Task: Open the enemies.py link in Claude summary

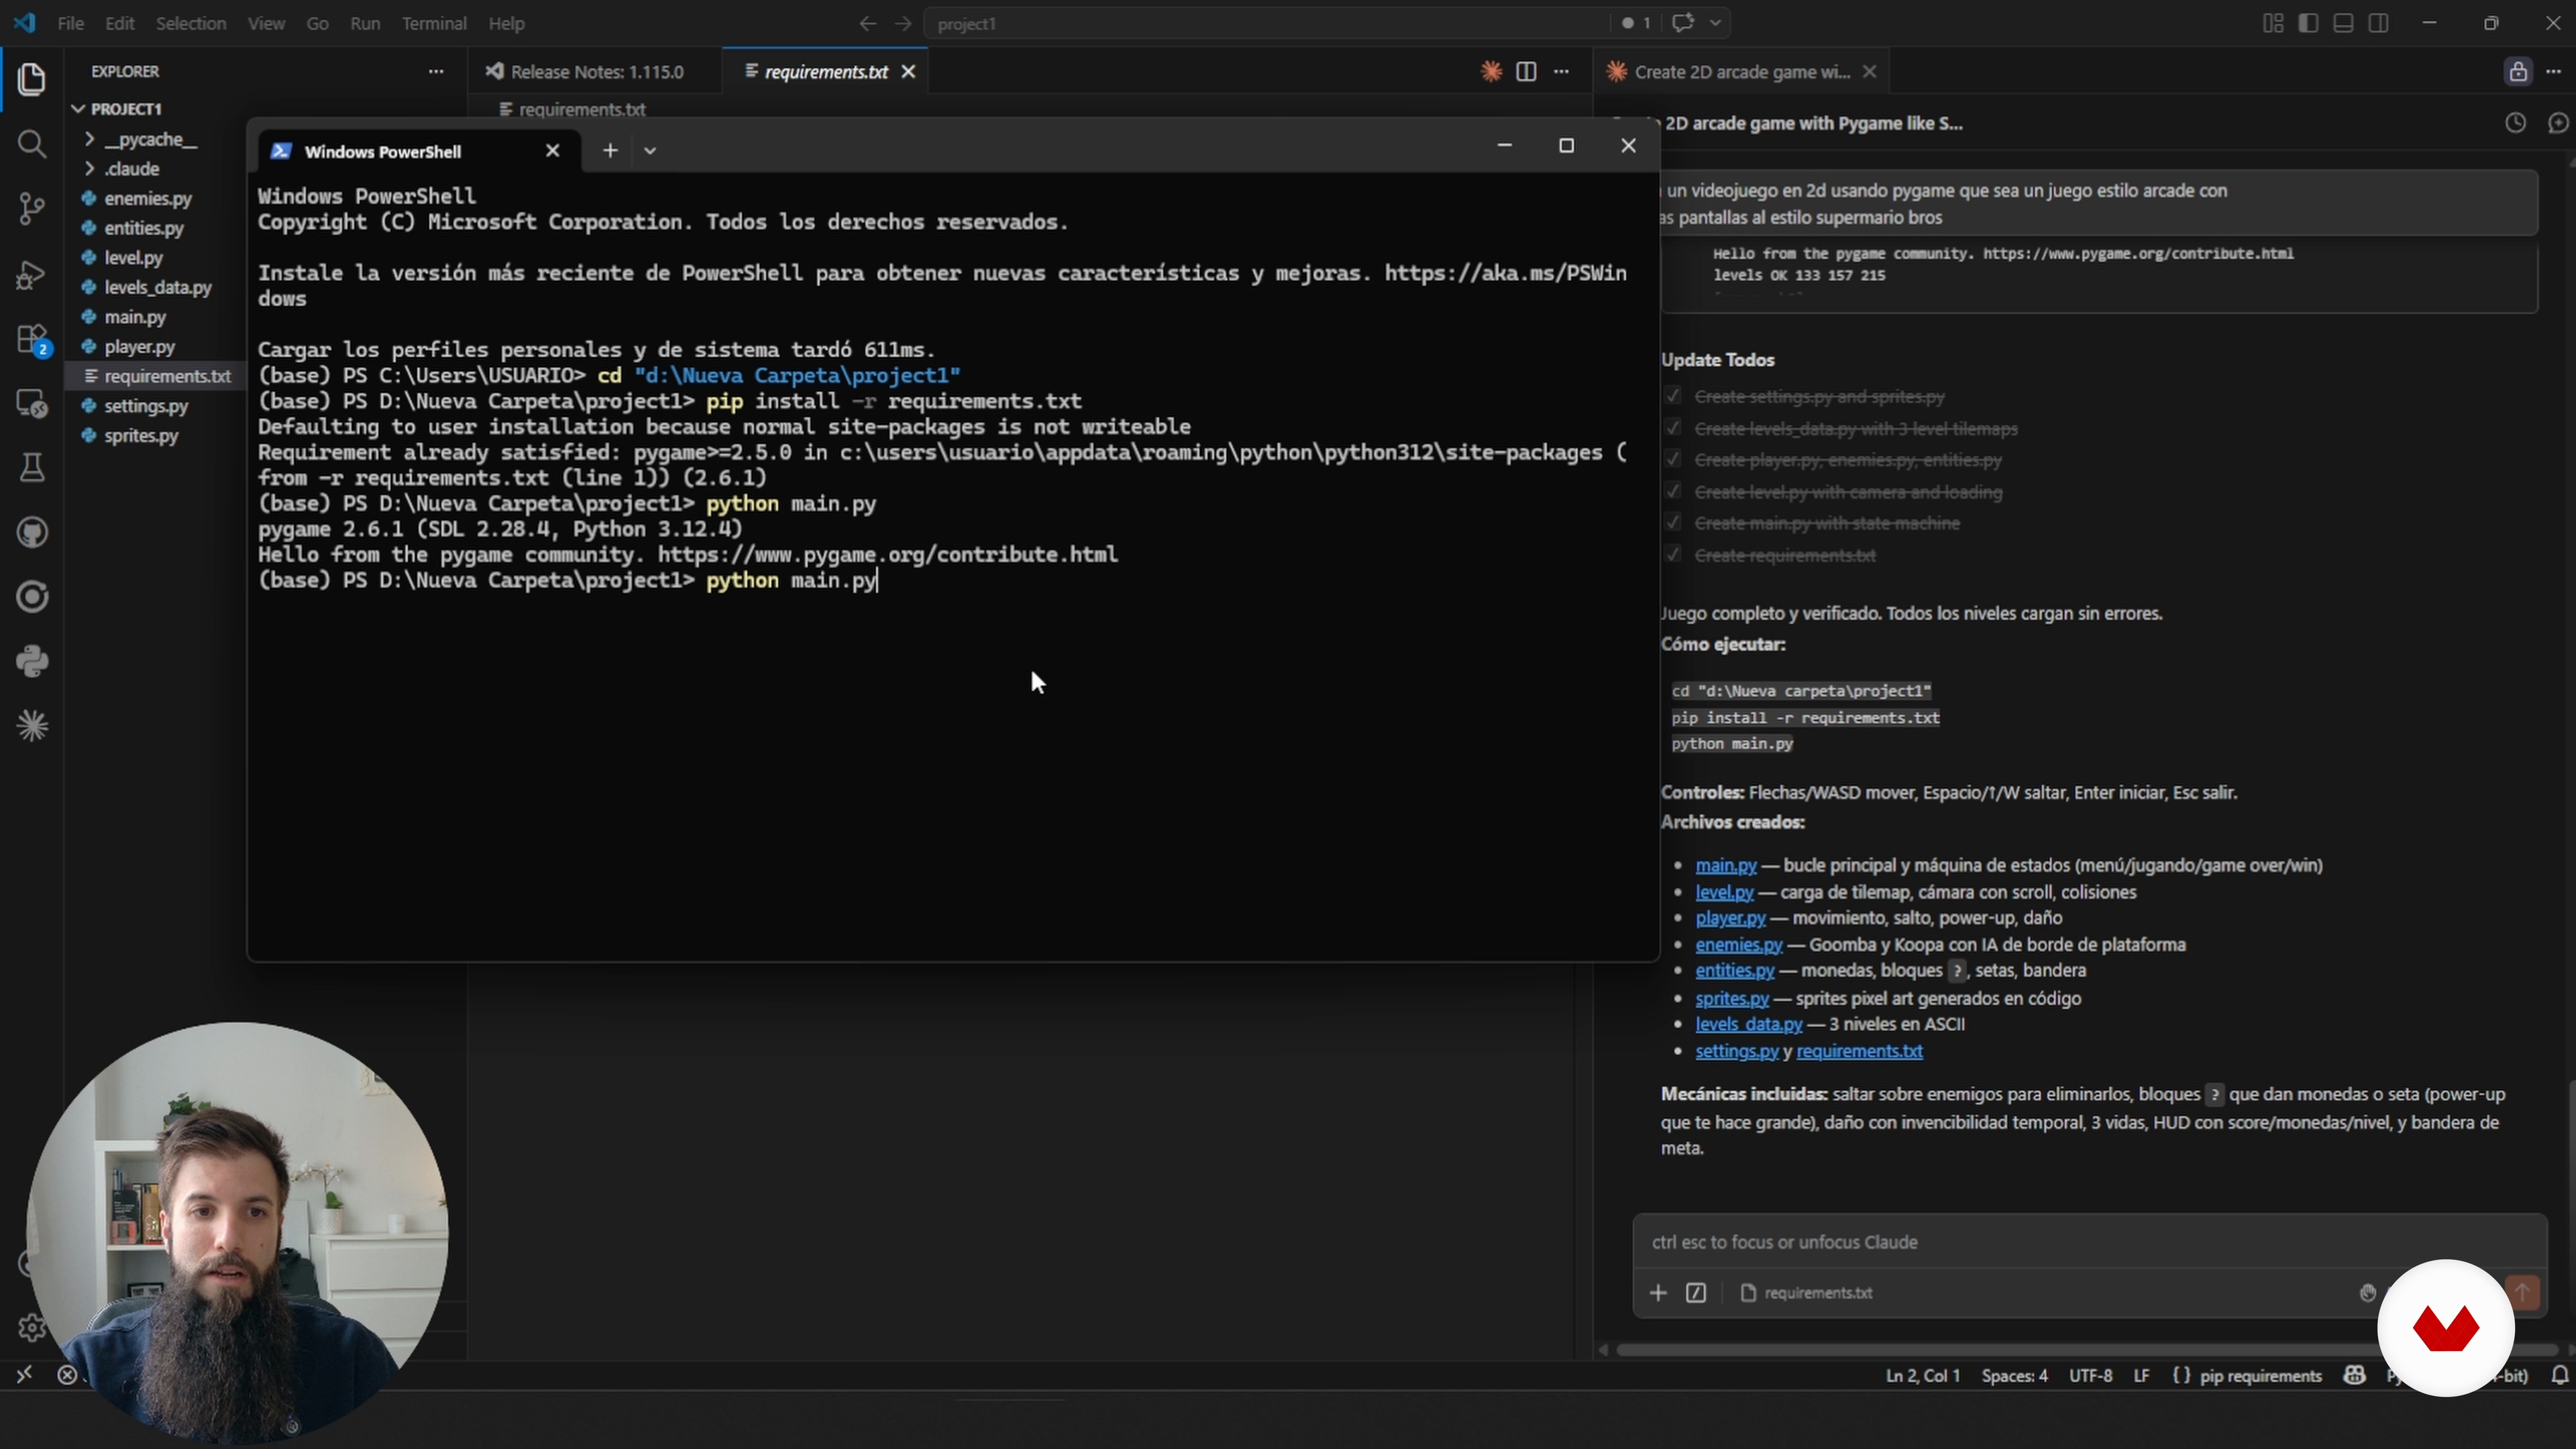Action: [1738, 944]
